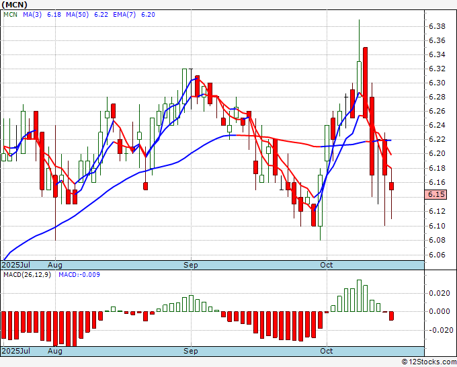The height and width of the screenshot is (367, 457).
Task: Open the 12Stocks.com copyright link
Action: pyautogui.click(x=429, y=362)
